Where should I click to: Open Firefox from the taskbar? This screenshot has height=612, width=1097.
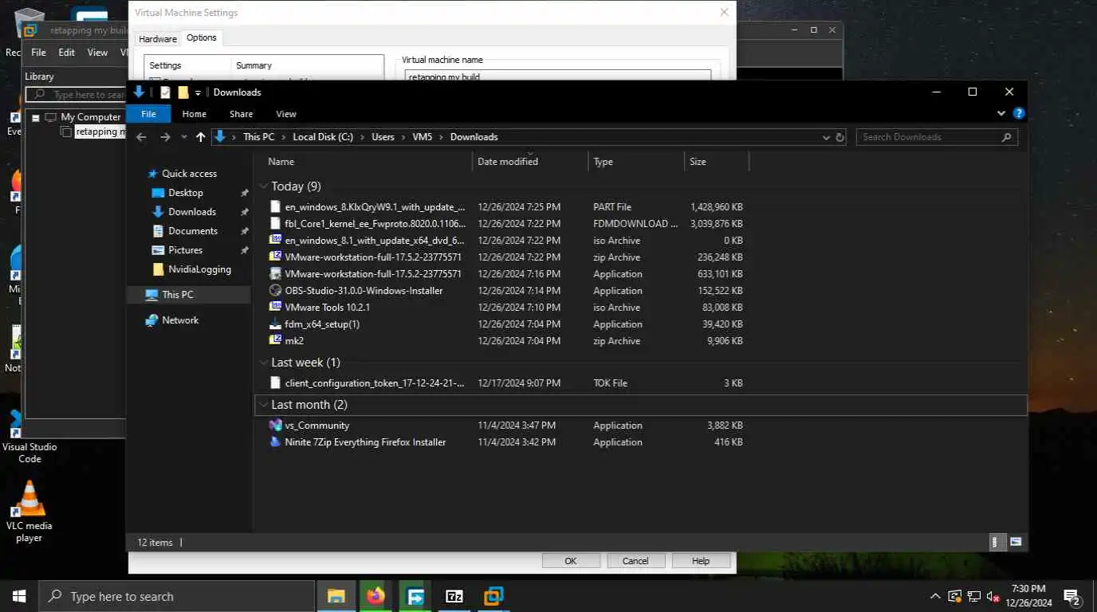[x=375, y=596]
